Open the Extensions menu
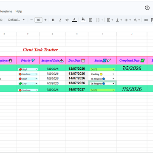This screenshot has width=153, height=153. pyautogui.click(x=6, y=11)
